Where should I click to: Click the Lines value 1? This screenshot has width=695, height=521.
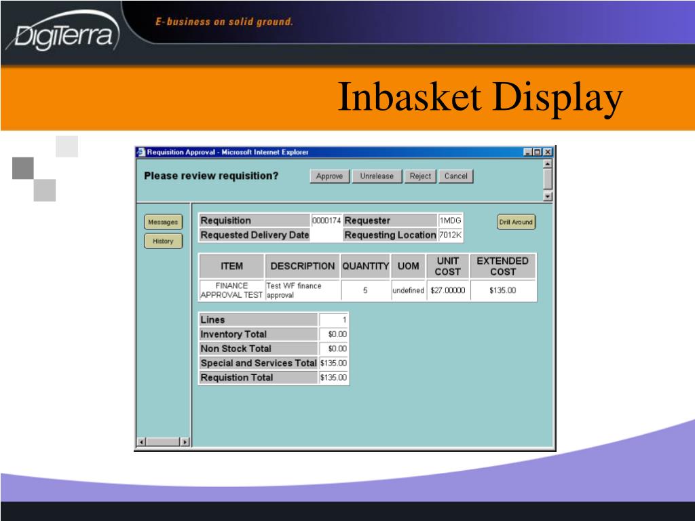(x=333, y=320)
